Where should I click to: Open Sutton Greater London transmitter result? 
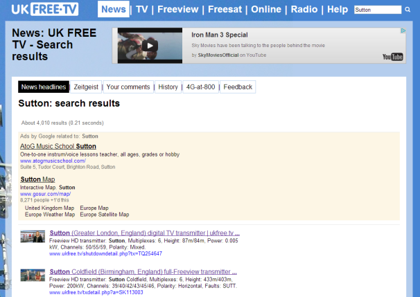pos(144,233)
